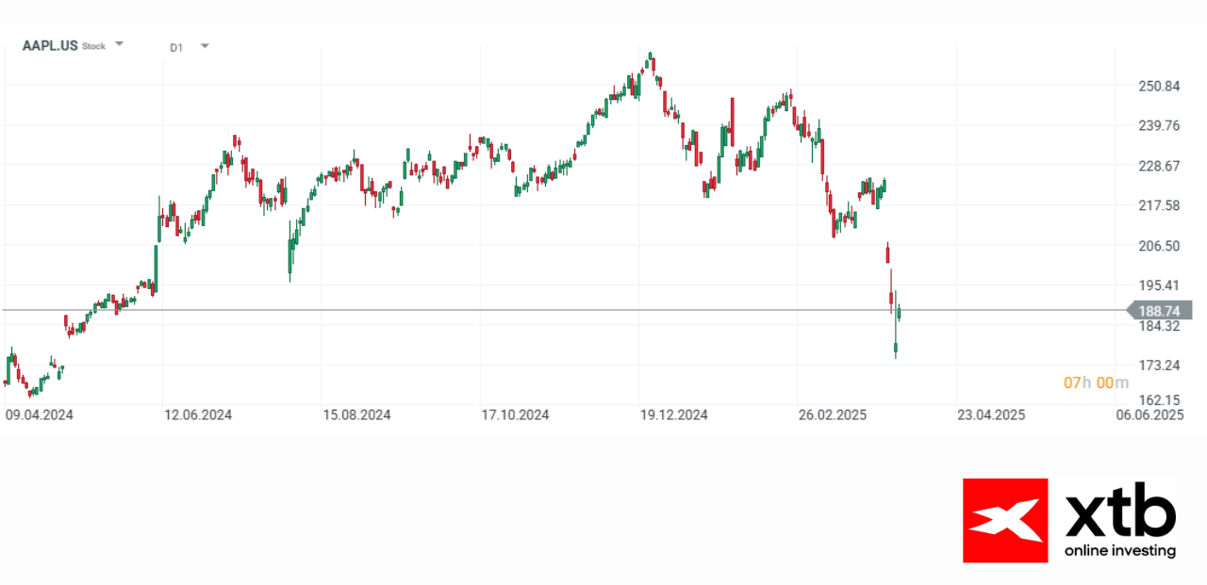Click the Stock instrument type tag

[94, 46]
